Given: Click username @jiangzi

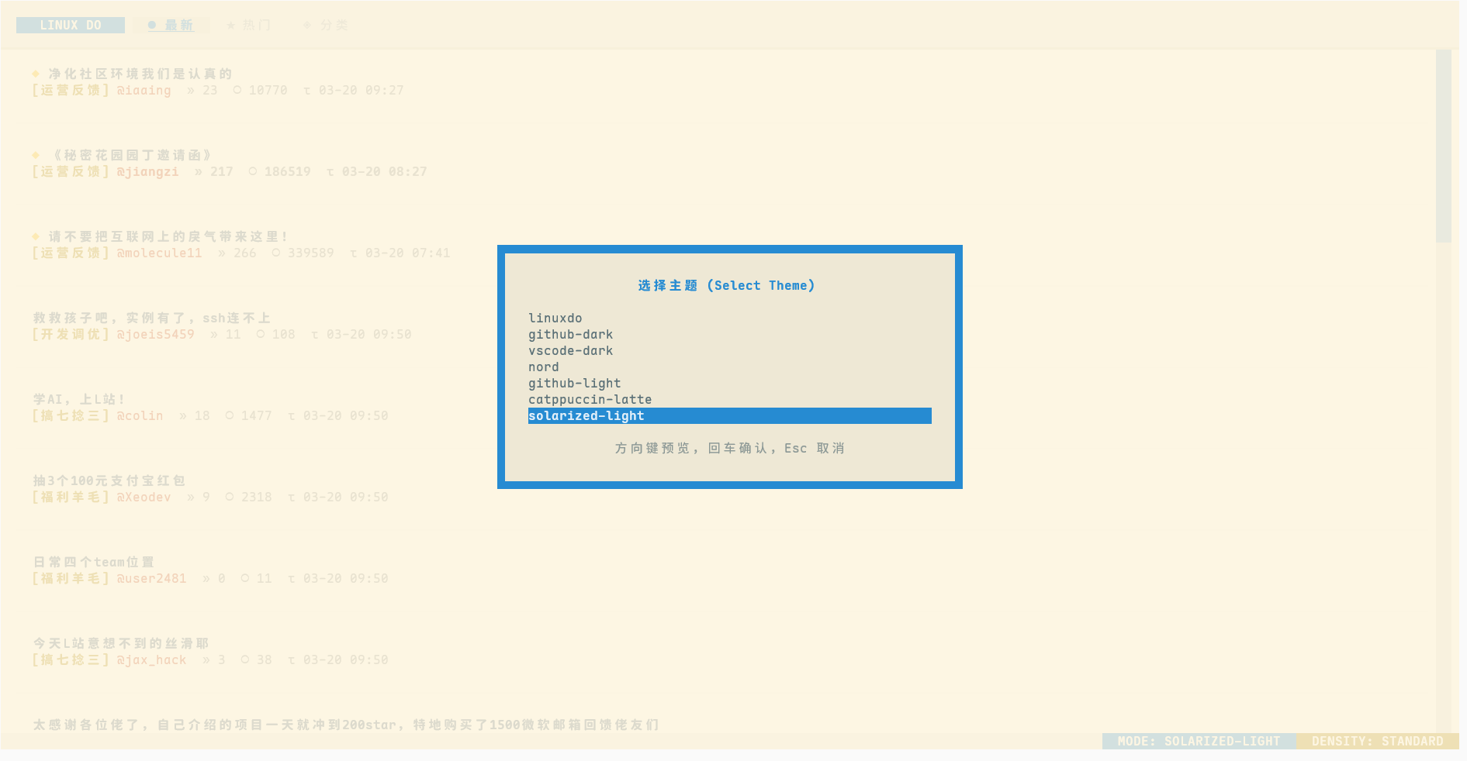Looking at the screenshot, I should [x=148, y=171].
